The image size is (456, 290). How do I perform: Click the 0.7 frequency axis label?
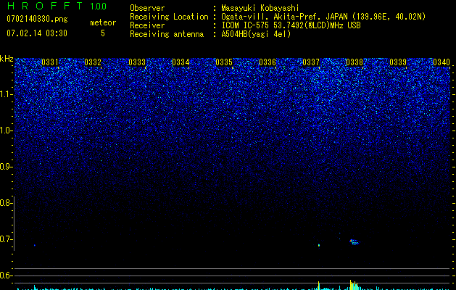pos(6,239)
